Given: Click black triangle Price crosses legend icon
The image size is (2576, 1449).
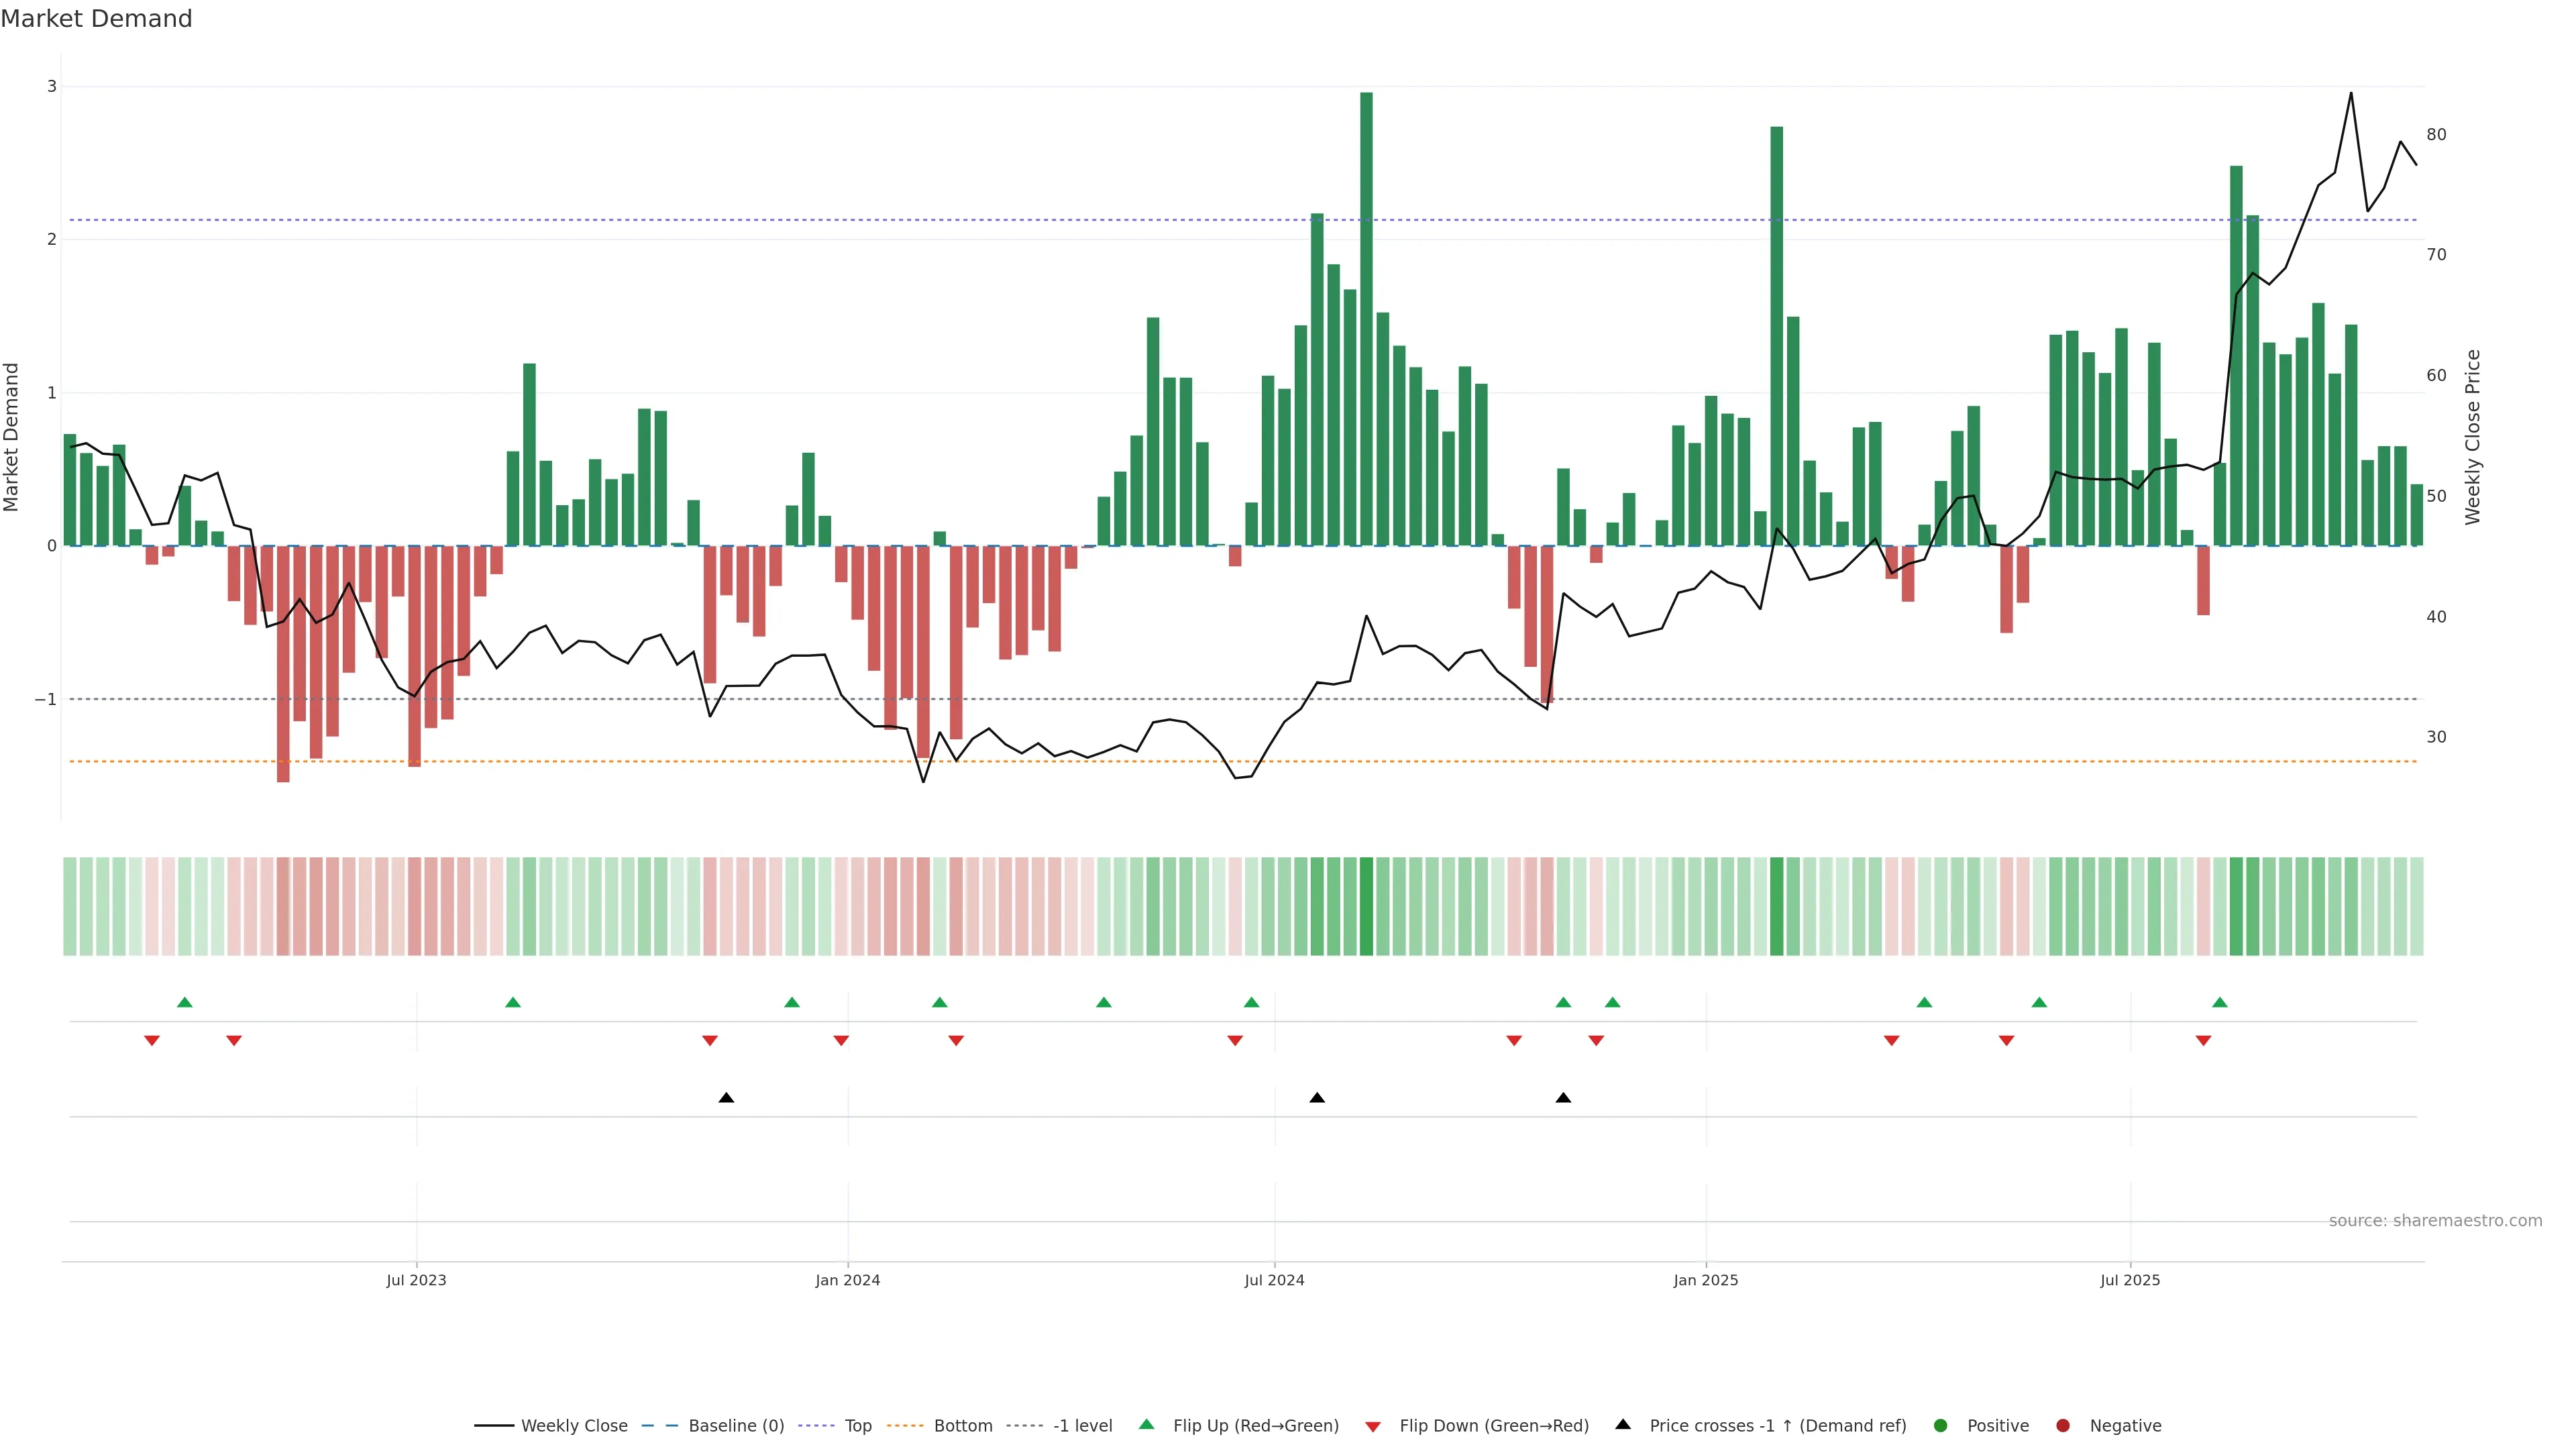Looking at the screenshot, I should (1623, 1424).
